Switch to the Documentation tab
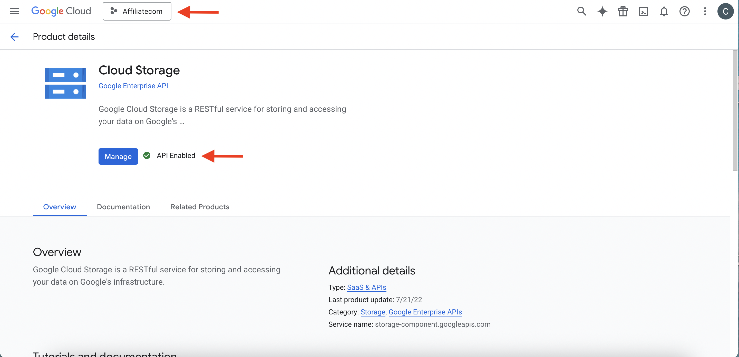 pyautogui.click(x=123, y=207)
